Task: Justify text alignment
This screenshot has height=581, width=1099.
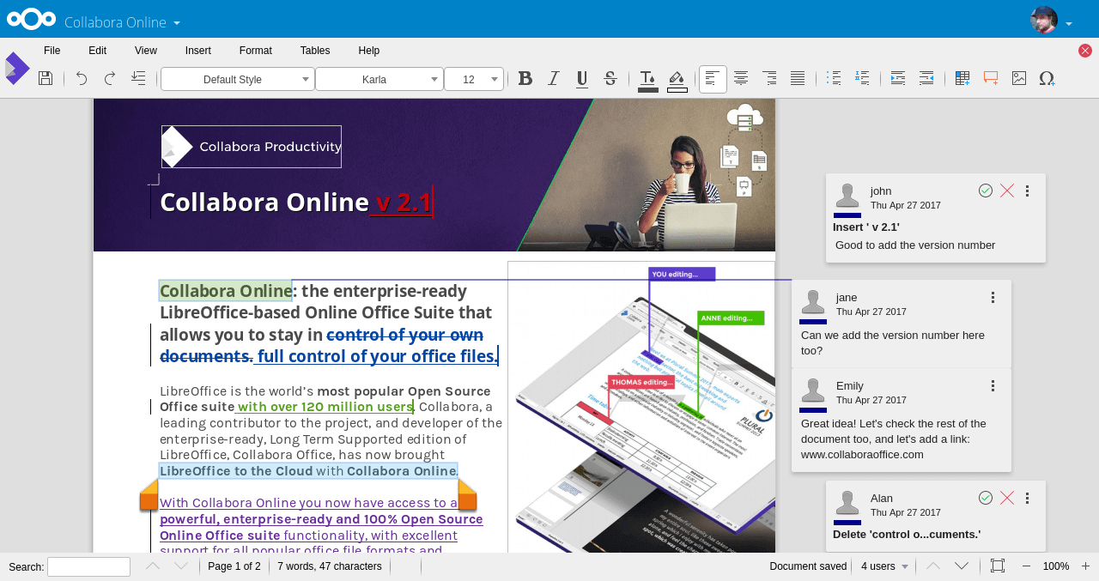Action: [x=798, y=79]
